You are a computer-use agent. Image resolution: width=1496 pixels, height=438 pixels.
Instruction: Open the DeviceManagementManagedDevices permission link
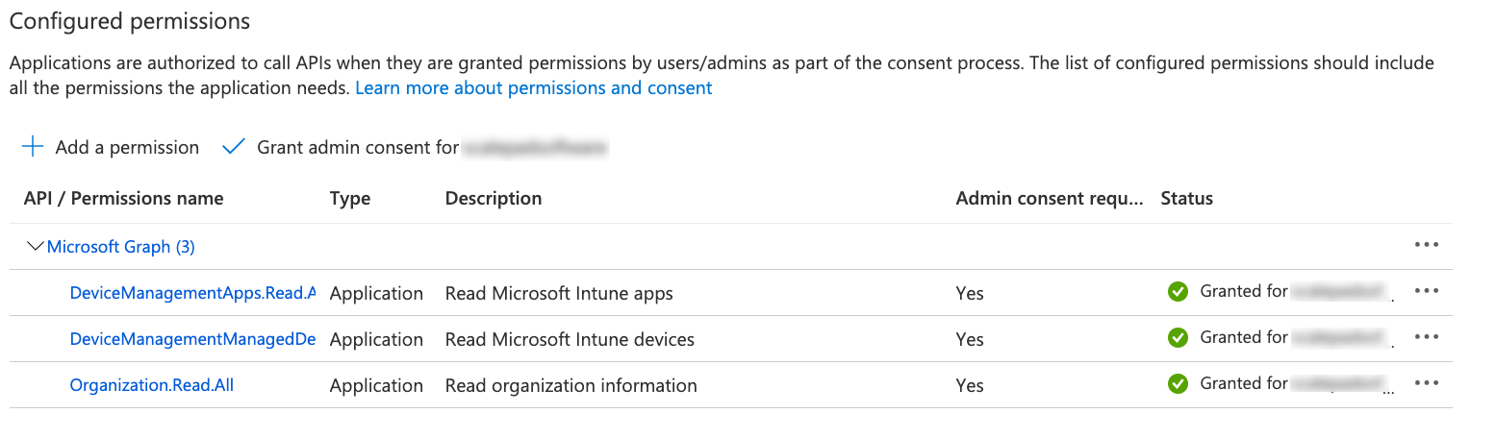pos(192,339)
